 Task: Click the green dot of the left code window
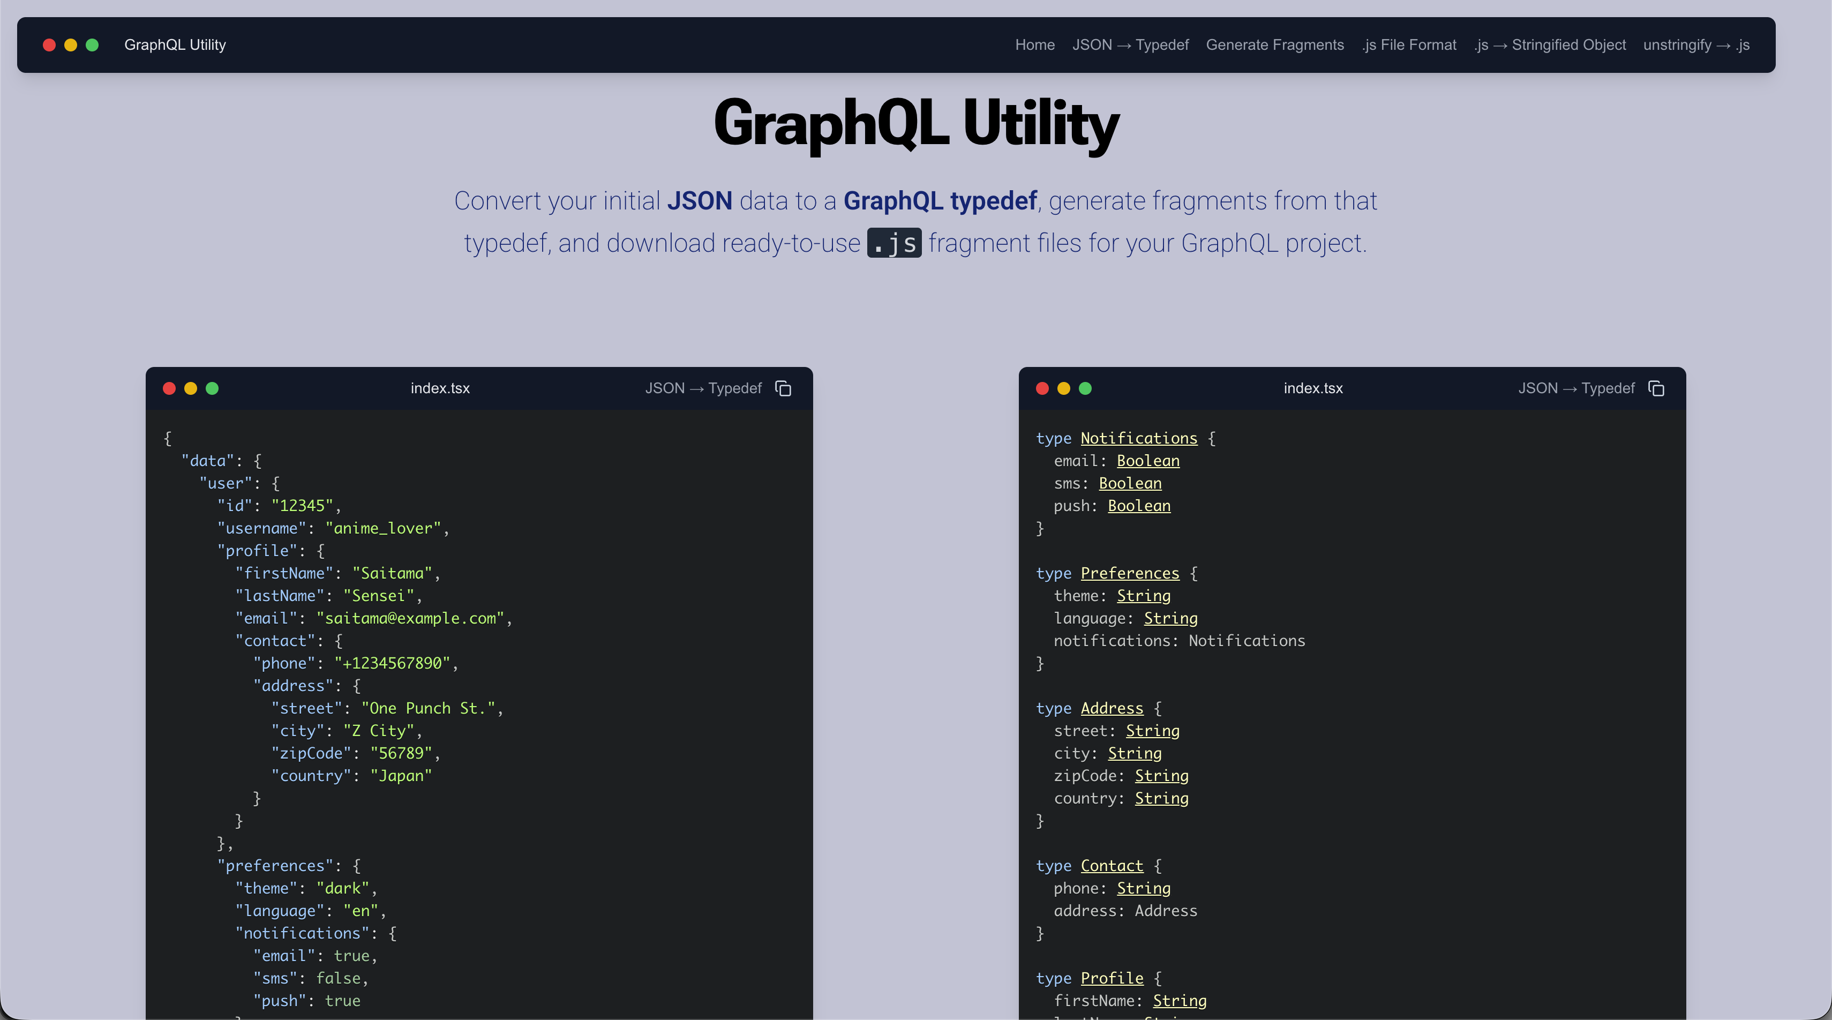pyautogui.click(x=212, y=388)
